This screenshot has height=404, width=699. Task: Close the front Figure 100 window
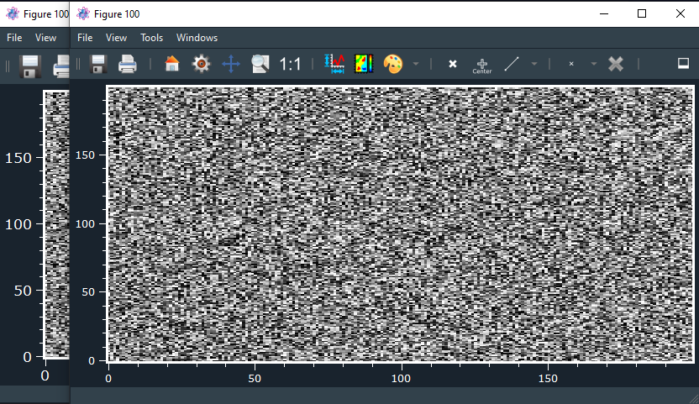point(681,13)
